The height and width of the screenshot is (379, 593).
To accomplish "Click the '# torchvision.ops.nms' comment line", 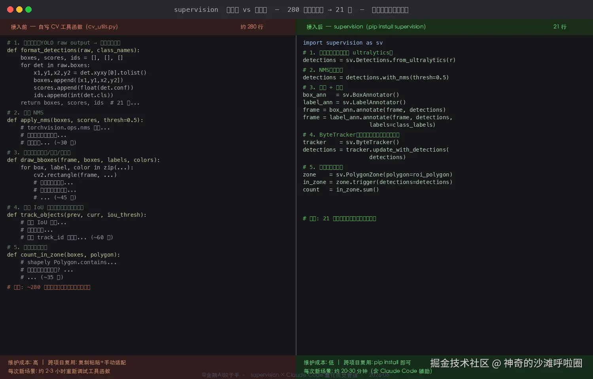I will (x=65, y=128).
